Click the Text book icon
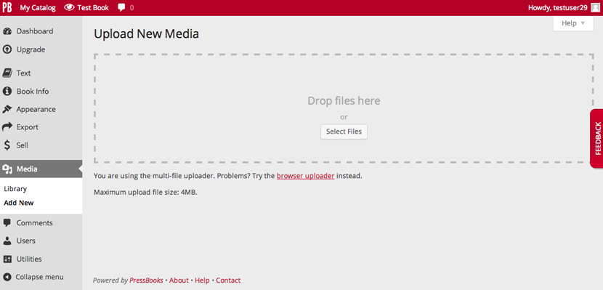Image resolution: width=603 pixels, height=290 pixels. tap(7, 73)
